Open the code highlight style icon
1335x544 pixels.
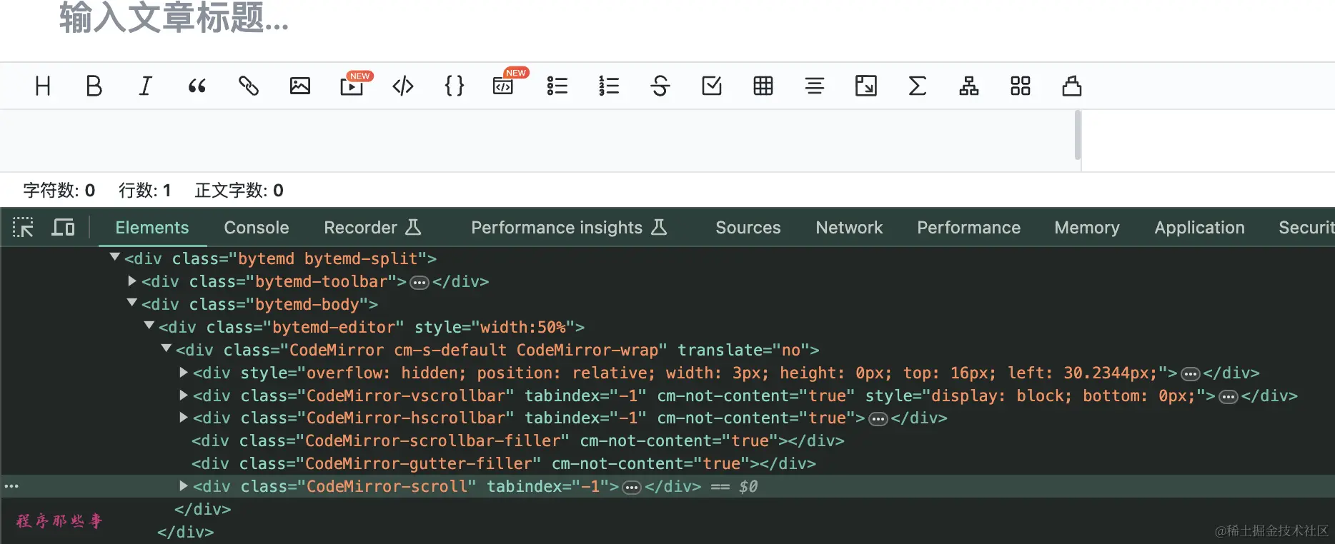click(1072, 86)
